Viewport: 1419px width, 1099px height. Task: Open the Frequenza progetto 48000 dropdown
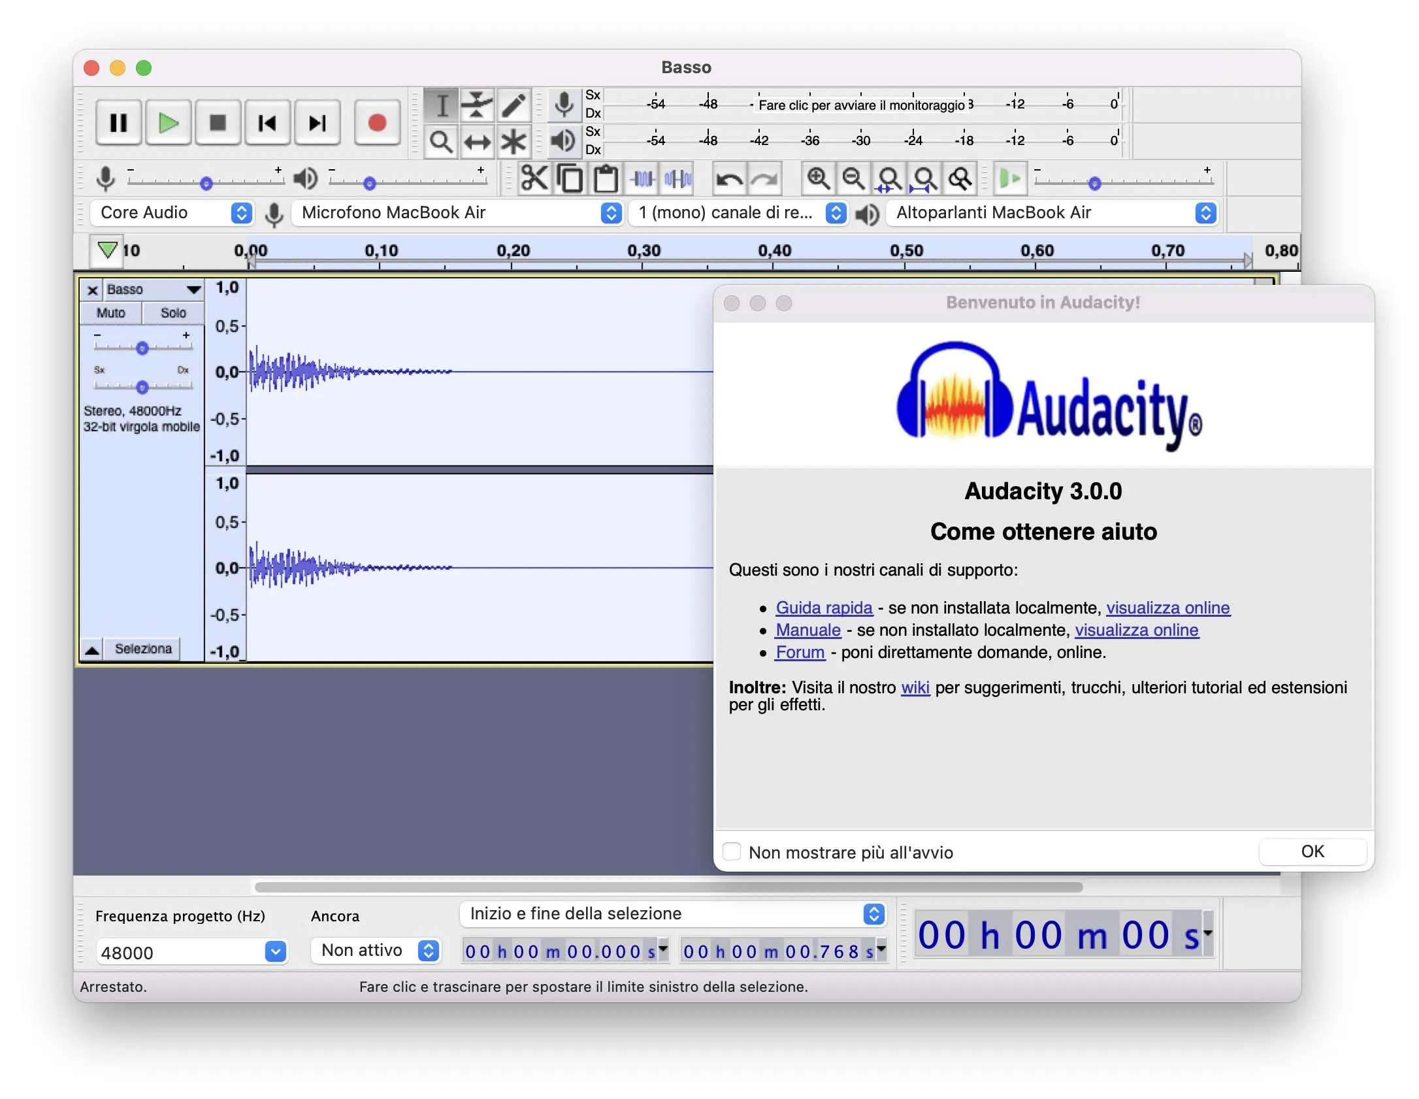274,952
